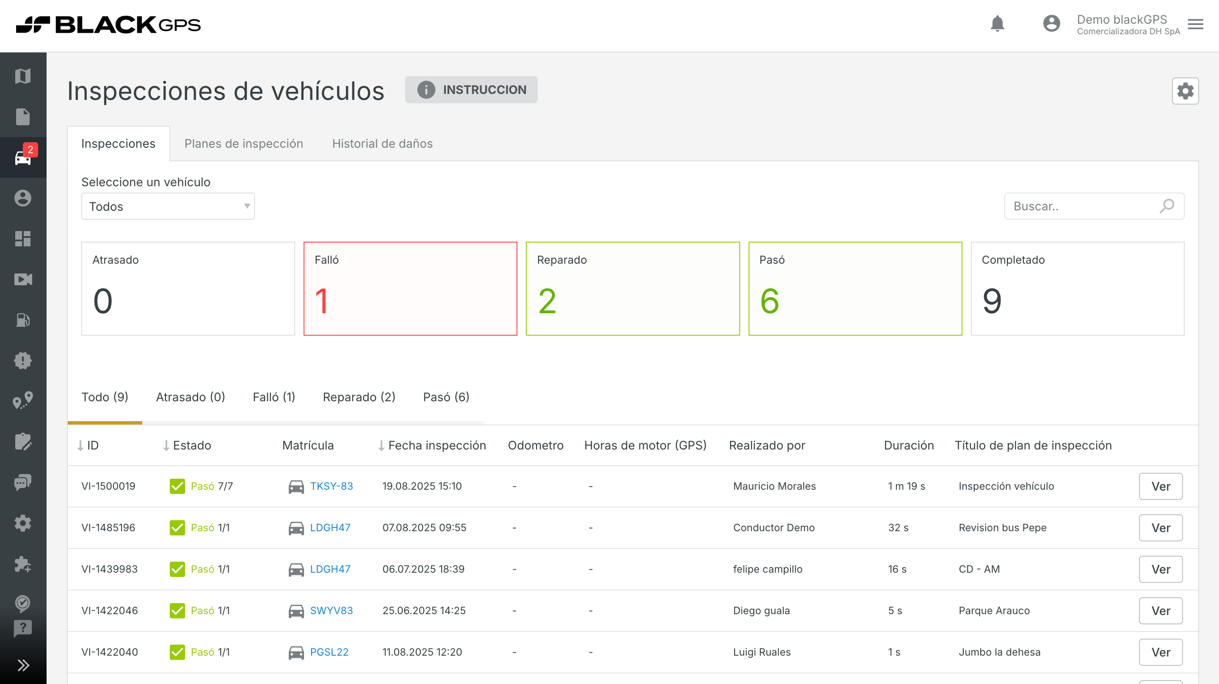Screen dimensions: 1219x684
Task: Click the user account avatar icon
Action: click(1051, 24)
